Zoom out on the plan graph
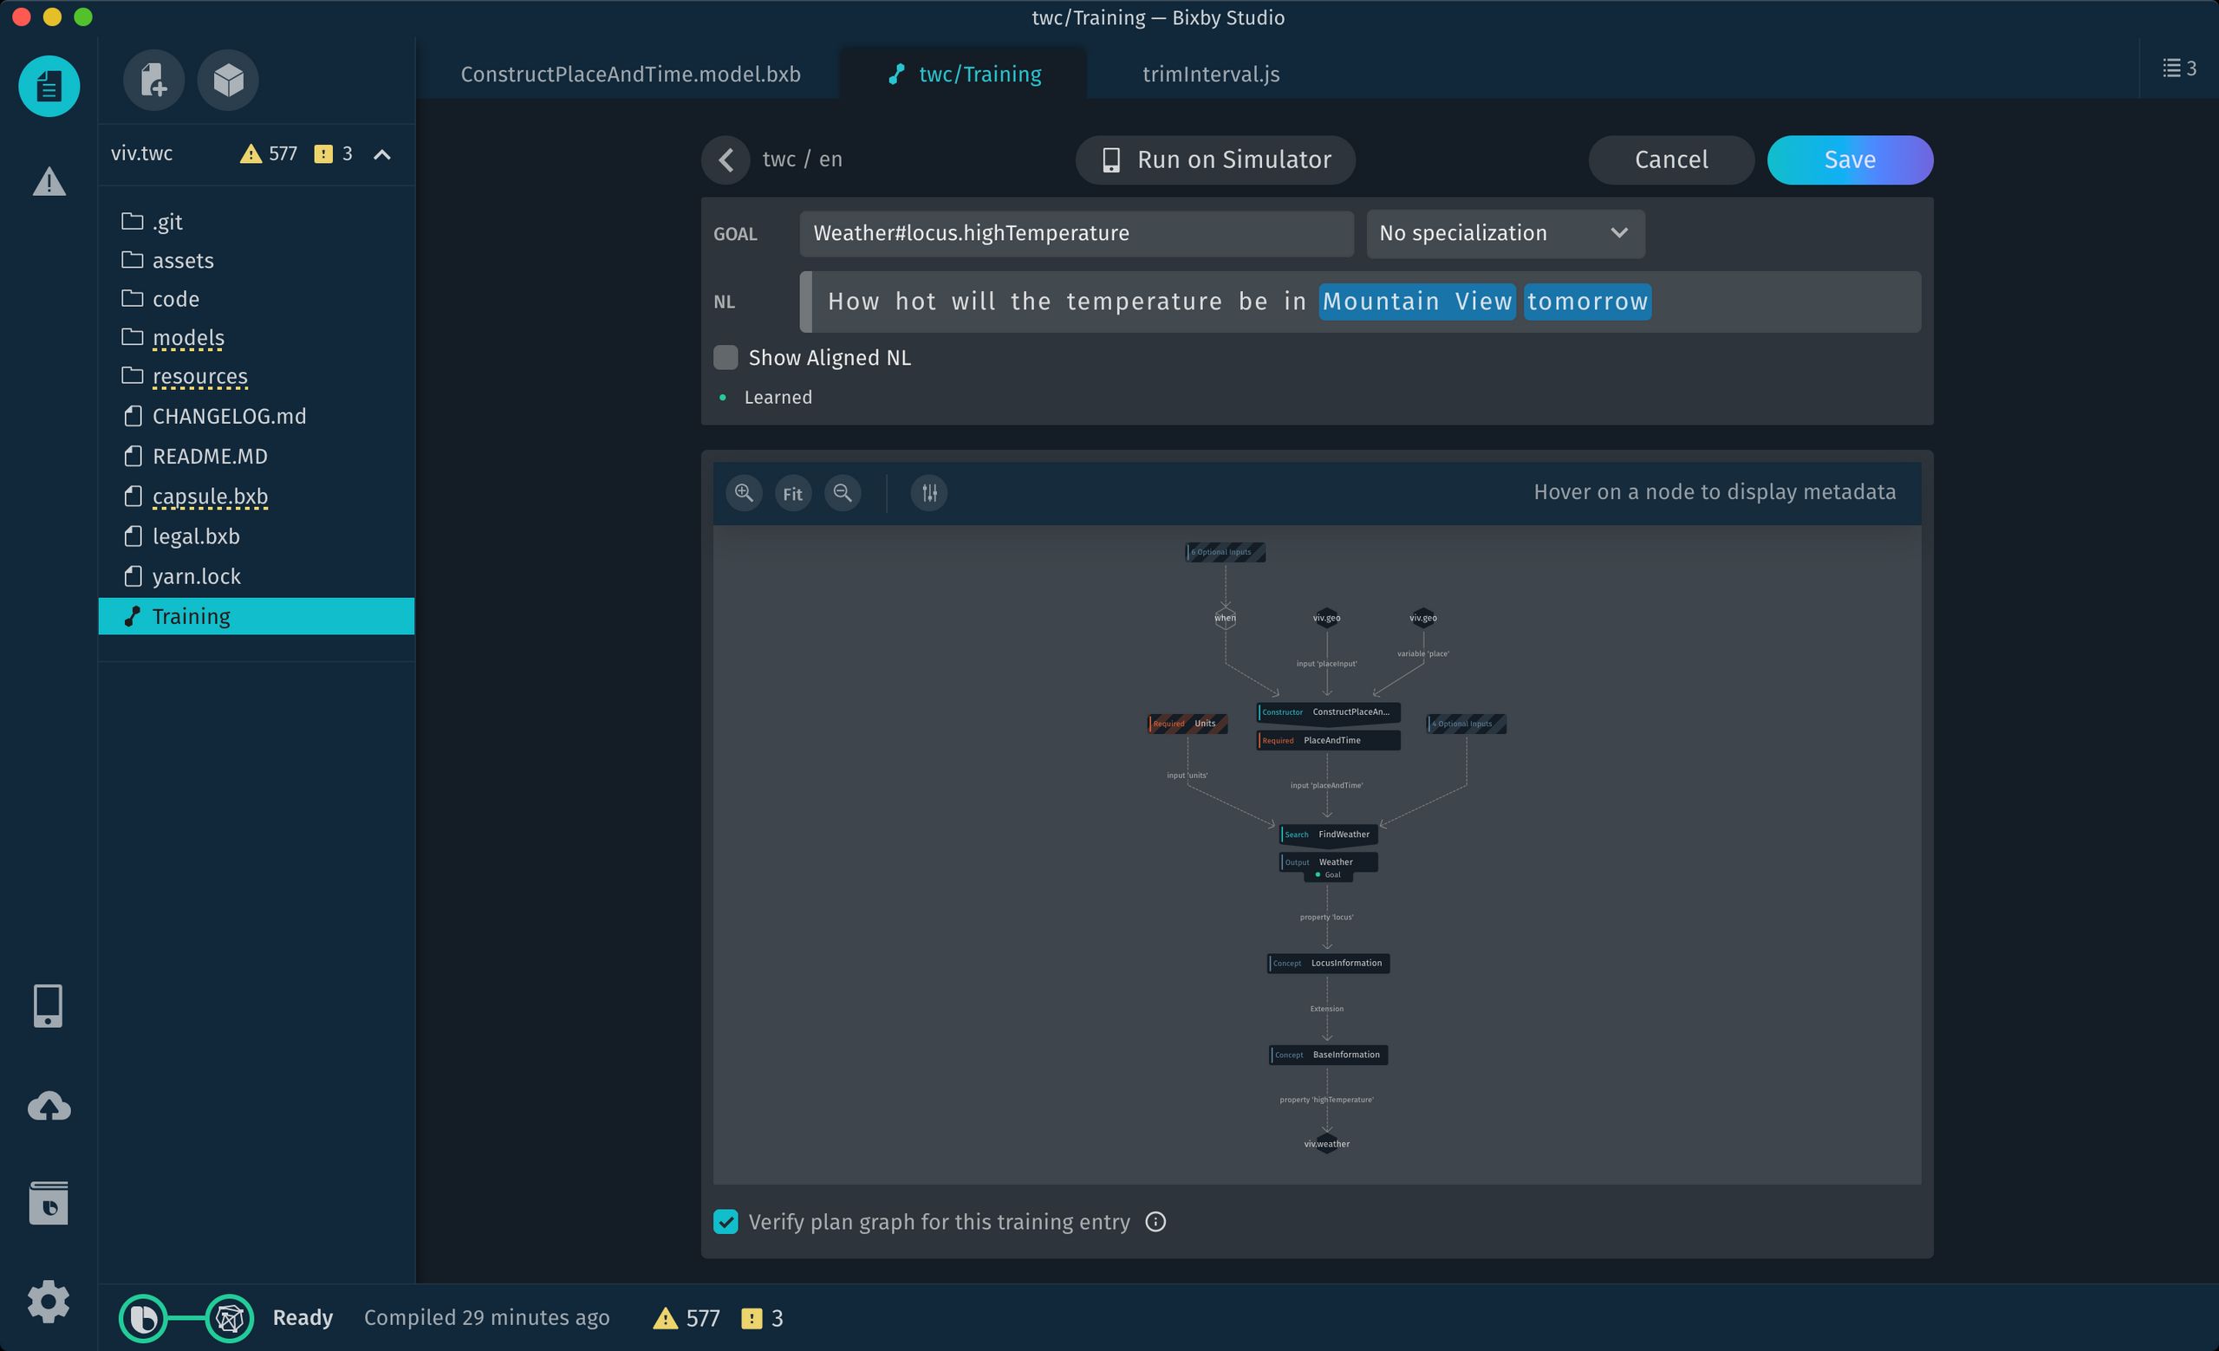Screen dimensions: 2219x1351 point(843,493)
